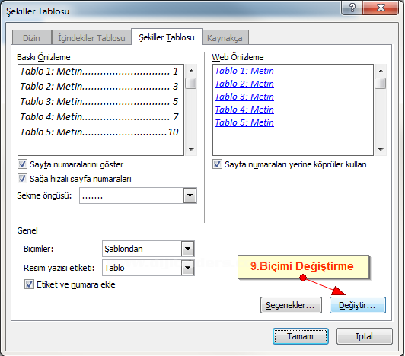The width and height of the screenshot is (405, 356).
Task: Open the dialog help question mark button
Action: point(352,8)
